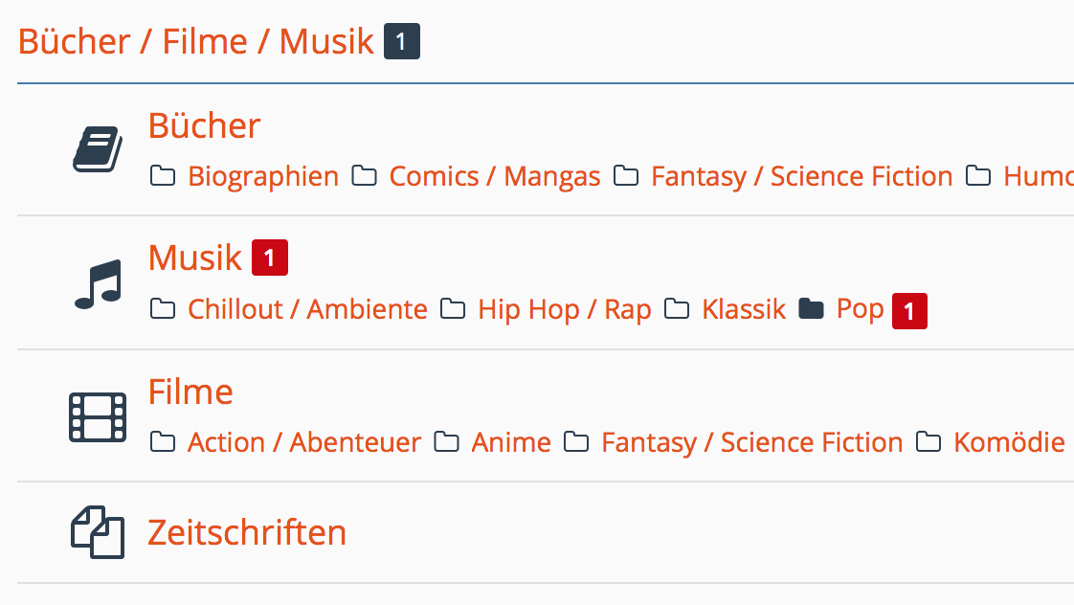This screenshot has height=605, width=1074.
Task: Click the folder icon before Klassik
Action: pos(677,309)
